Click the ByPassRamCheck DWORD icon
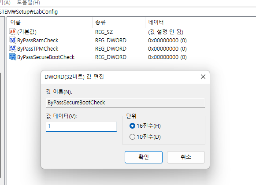 [x=13, y=40]
